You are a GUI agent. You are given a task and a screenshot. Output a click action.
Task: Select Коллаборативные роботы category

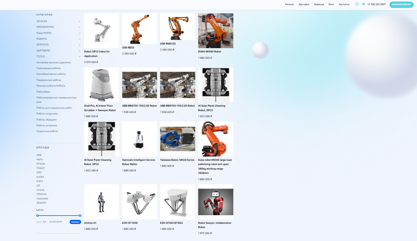pyautogui.click(x=51, y=74)
